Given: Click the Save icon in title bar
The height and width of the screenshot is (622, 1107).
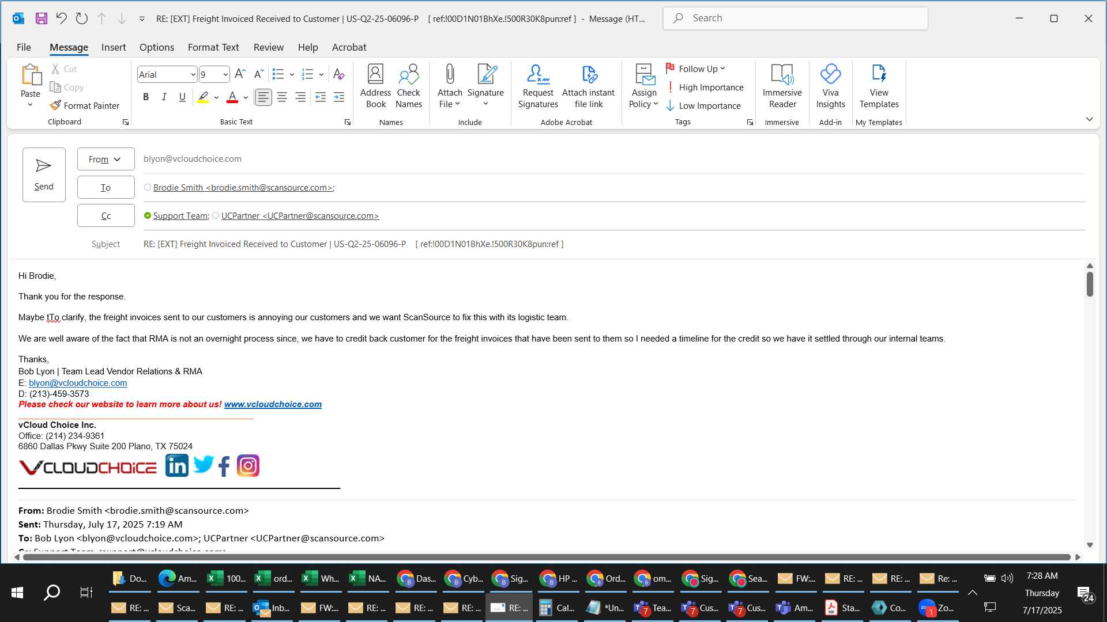Looking at the screenshot, I should (41, 18).
